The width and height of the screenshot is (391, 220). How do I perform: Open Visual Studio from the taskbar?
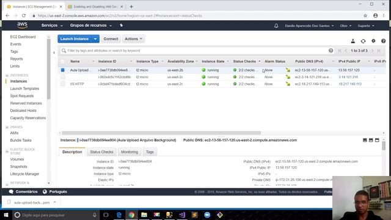[x=182, y=215]
